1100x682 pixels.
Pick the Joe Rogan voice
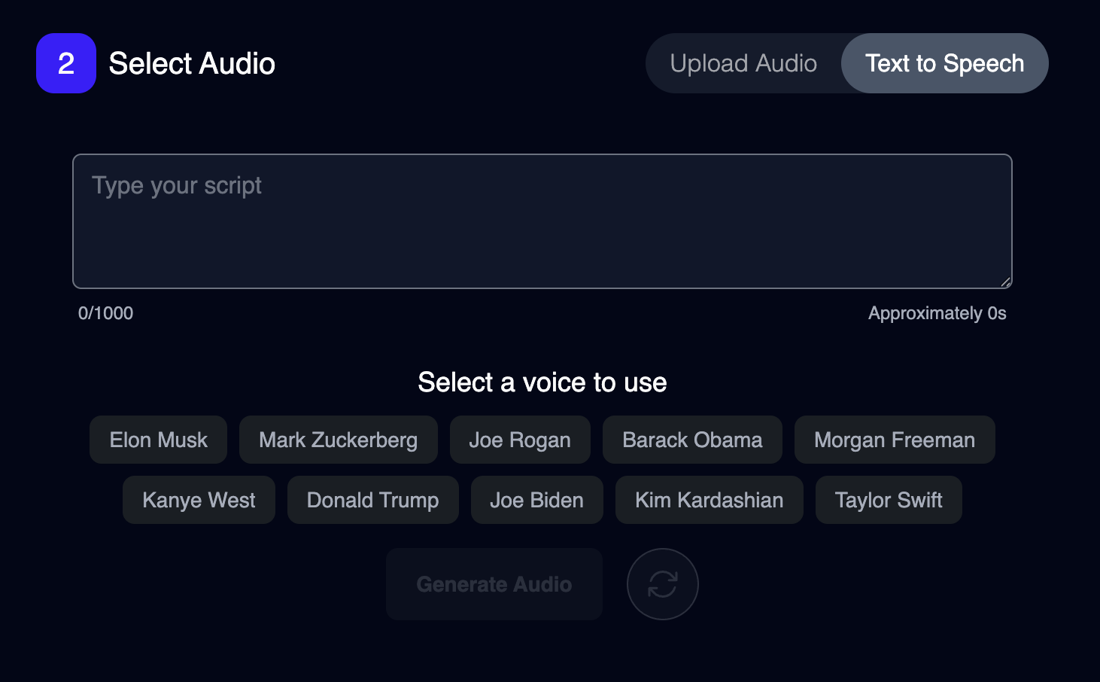520,440
